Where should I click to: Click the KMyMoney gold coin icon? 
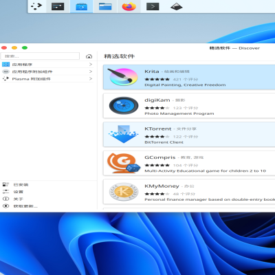(124, 192)
